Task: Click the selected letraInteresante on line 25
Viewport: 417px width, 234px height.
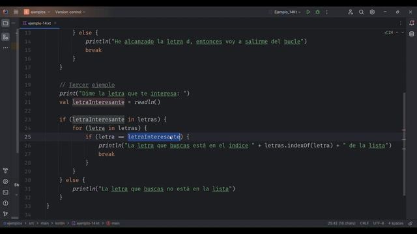Action: click(x=154, y=137)
